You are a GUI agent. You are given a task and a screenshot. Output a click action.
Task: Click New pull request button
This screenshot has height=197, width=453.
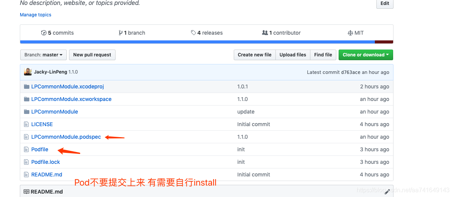point(92,55)
